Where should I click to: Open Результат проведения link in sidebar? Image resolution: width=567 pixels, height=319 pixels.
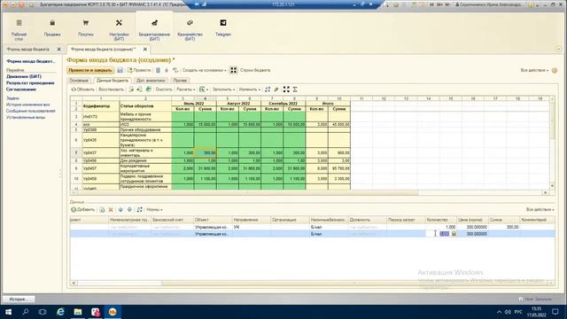pos(30,82)
